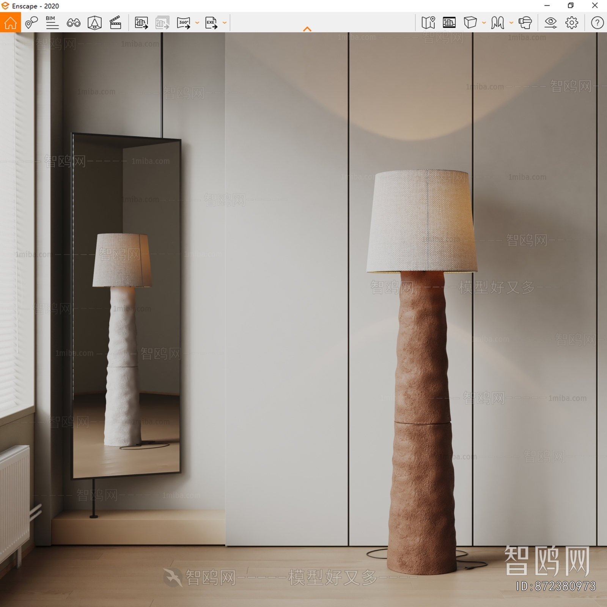Click the screenshot export icon
This screenshot has height=607, width=607.
point(141,23)
